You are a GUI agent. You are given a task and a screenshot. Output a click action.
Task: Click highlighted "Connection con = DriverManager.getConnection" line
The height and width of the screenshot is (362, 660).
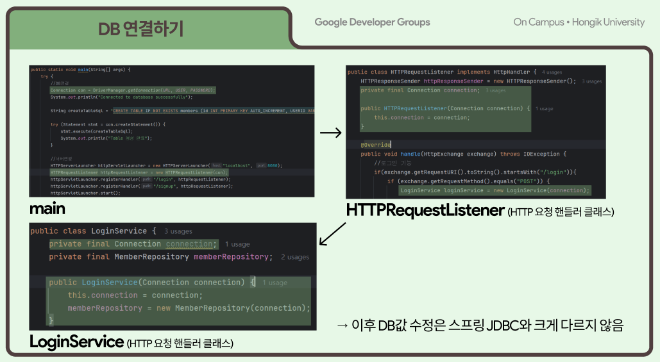tap(133, 90)
